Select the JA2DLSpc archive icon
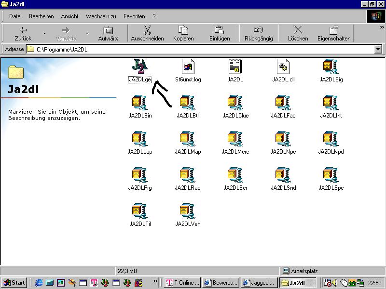Viewport: 386px width, 289px height. (x=331, y=175)
